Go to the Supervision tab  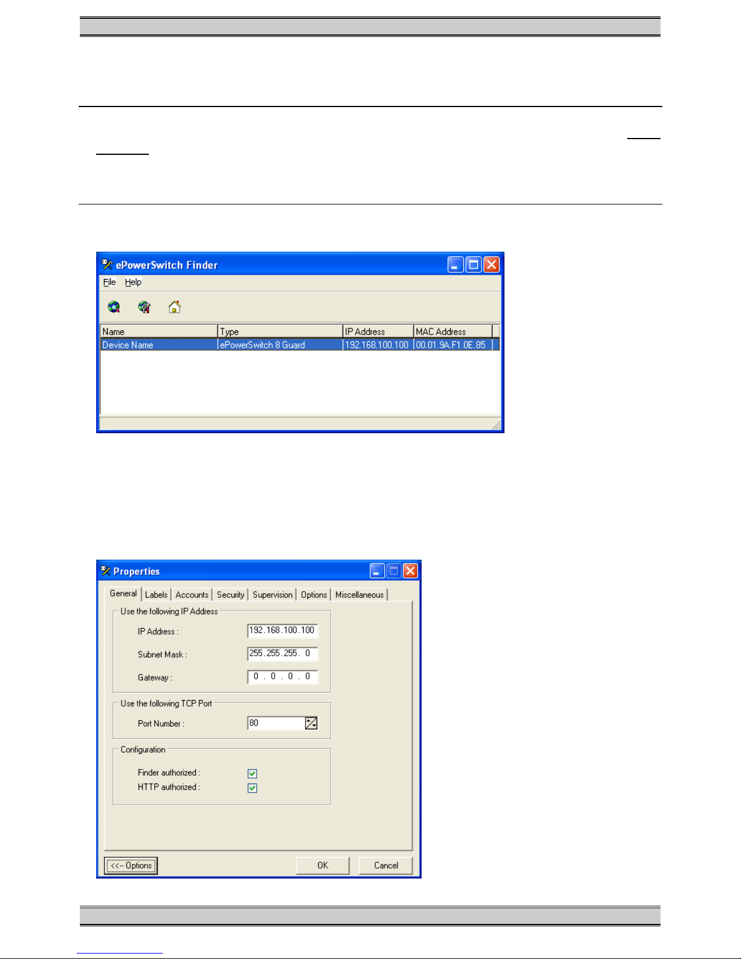click(x=272, y=595)
